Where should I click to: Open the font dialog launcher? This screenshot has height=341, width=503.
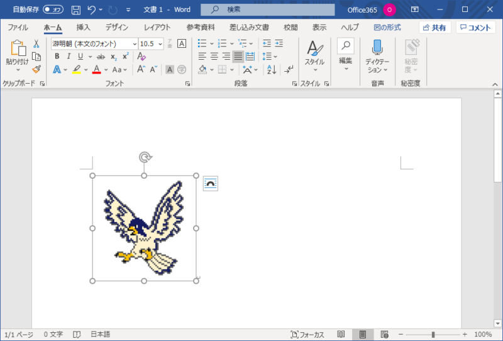187,84
